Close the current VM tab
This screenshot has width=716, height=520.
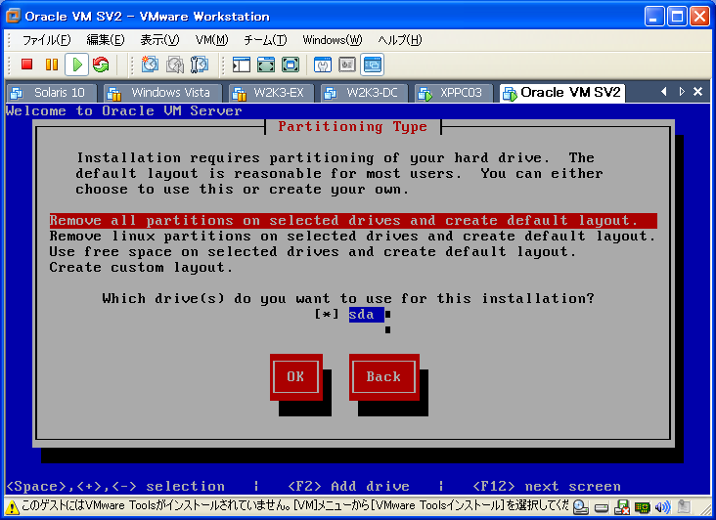697,92
